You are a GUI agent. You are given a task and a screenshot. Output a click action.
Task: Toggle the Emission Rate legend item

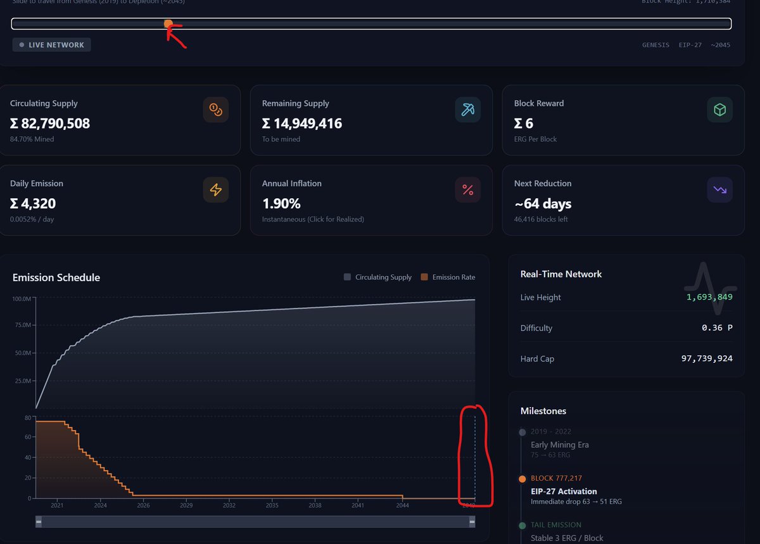tap(448, 277)
